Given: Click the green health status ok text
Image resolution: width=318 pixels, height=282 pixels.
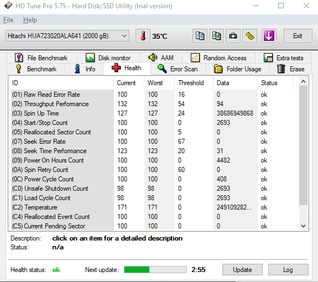Looking at the screenshot, I should point(56,270).
